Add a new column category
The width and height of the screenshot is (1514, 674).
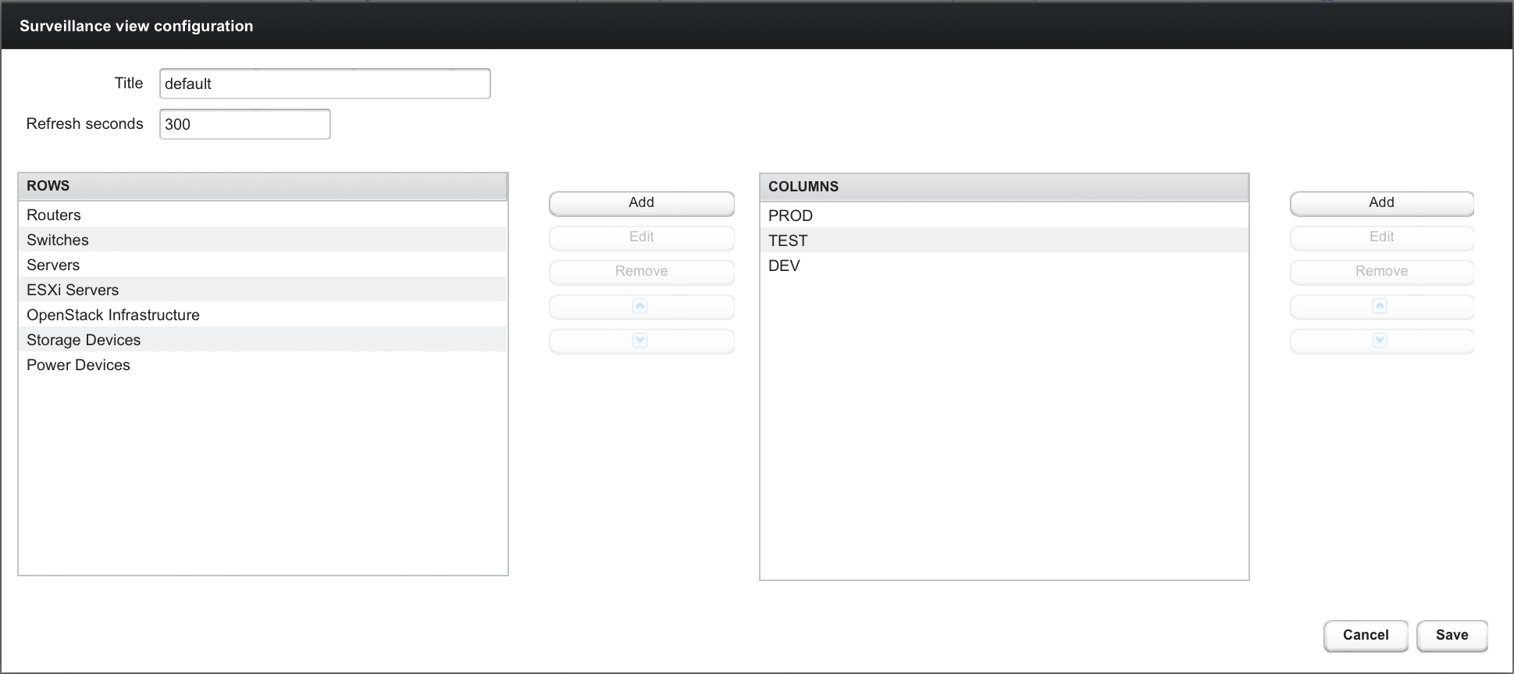click(x=1381, y=203)
